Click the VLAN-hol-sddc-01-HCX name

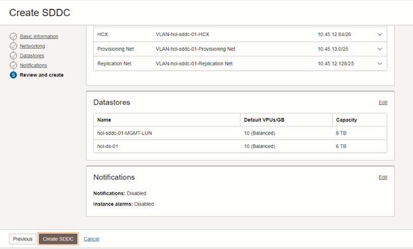click(x=182, y=34)
